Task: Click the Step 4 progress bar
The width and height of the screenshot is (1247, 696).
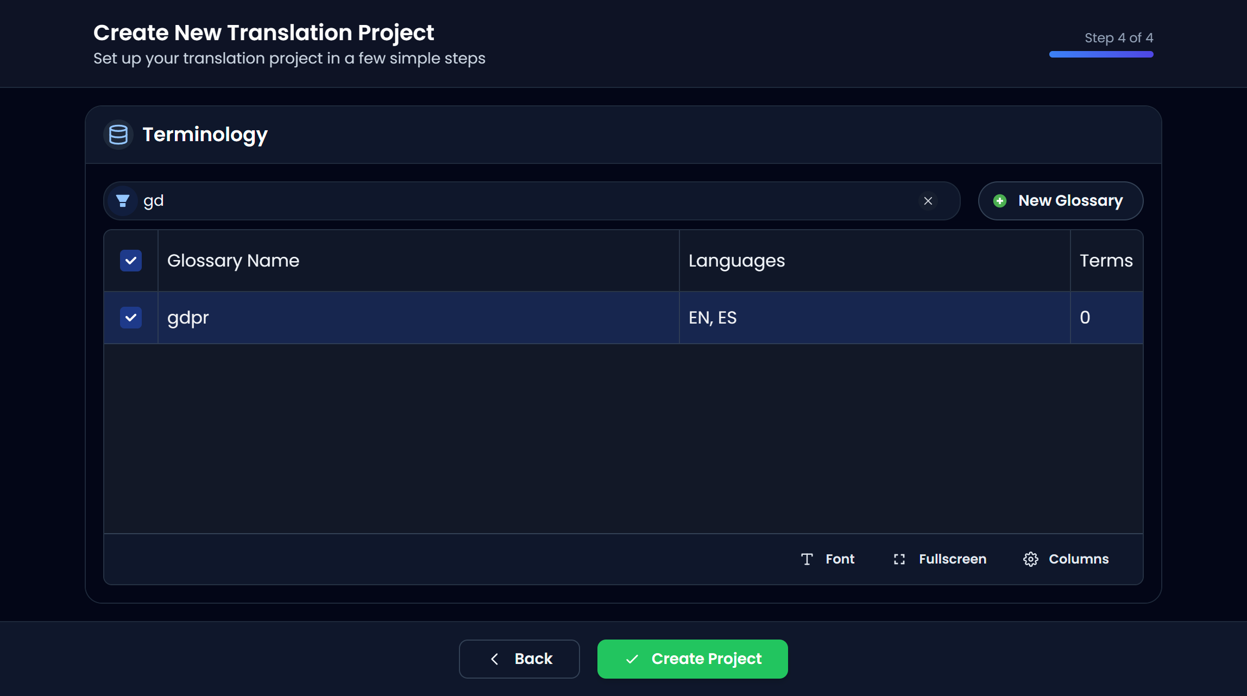Action: tap(1101, 54)
